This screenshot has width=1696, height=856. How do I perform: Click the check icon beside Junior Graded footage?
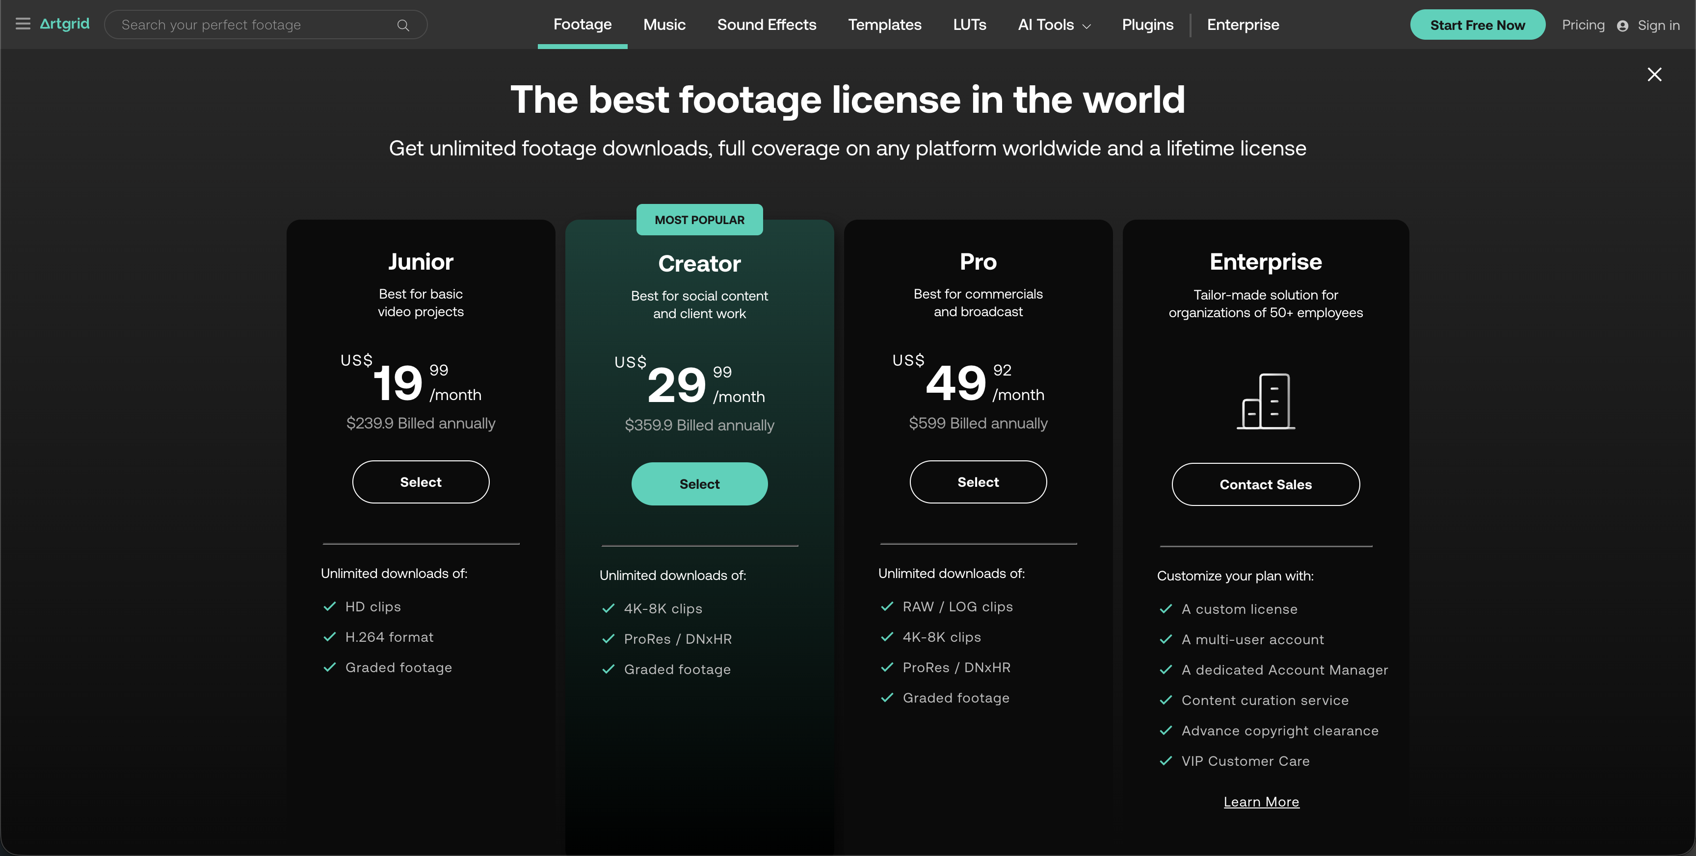click(x=330, y=667)
